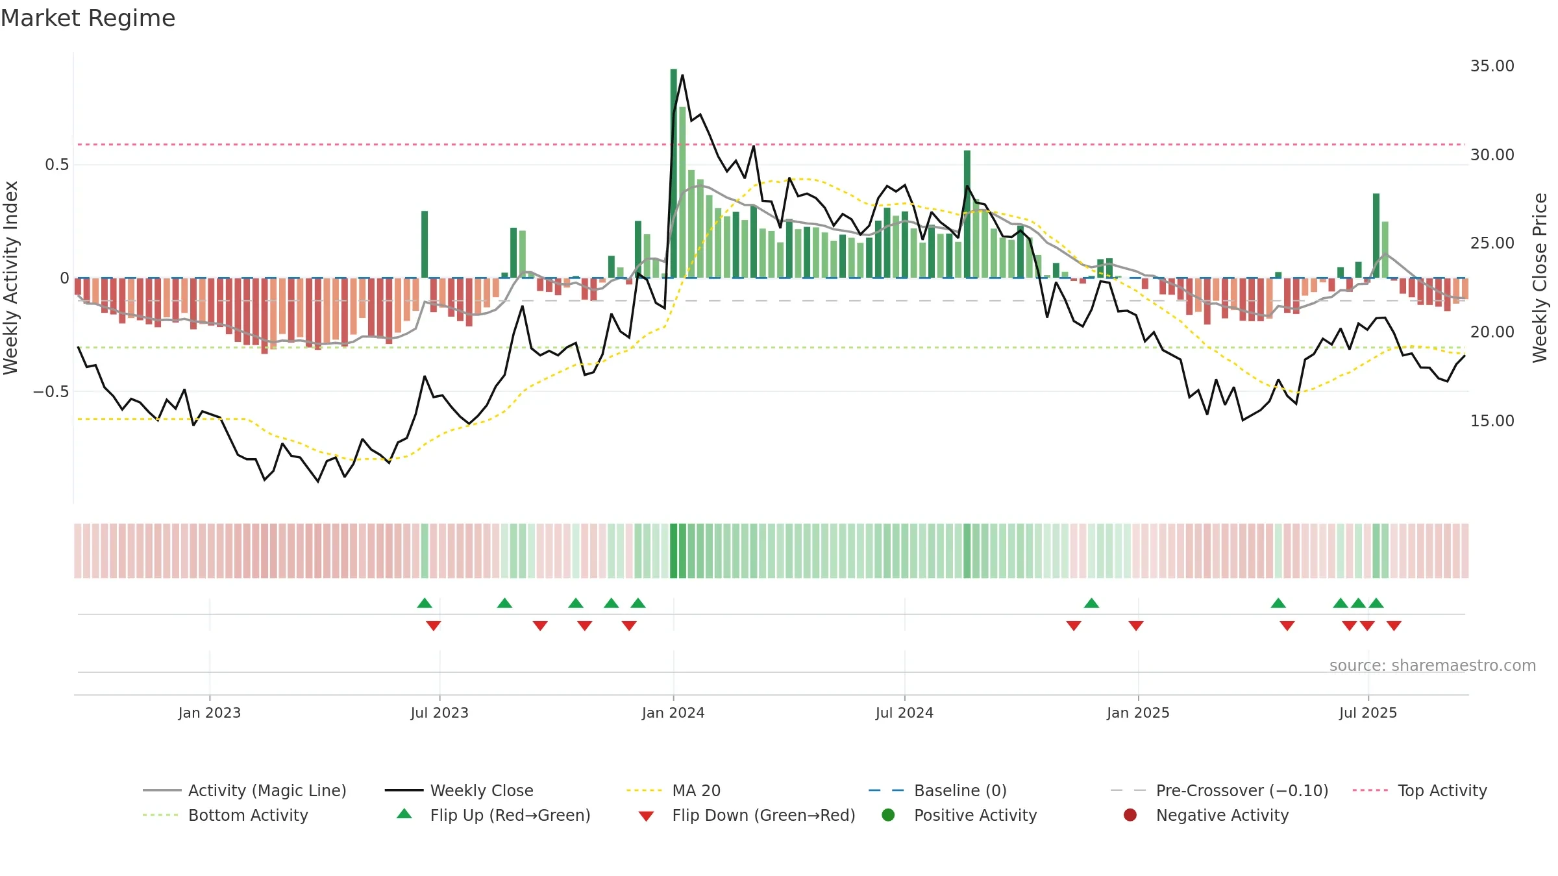This screenshot has width=1558, height=876.
Task: Click the 35.00 price axis label
Action: click(x=1492, y=66)
